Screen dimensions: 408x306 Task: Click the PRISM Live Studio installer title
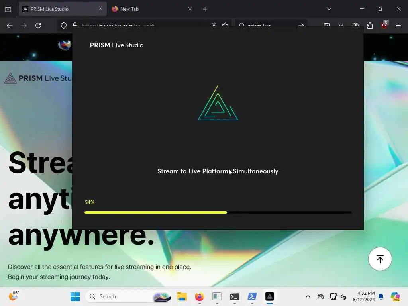click(x=117, y=45)
